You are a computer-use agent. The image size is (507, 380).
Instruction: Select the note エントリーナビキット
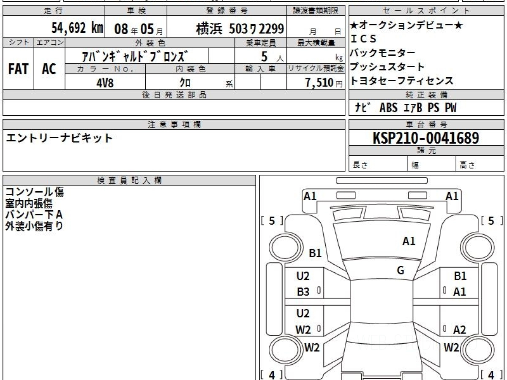[59, 138]
